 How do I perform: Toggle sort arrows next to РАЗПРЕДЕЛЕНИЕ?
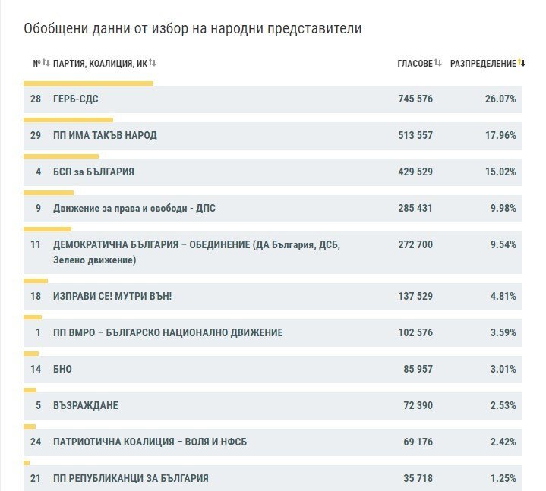coord(521,63)
